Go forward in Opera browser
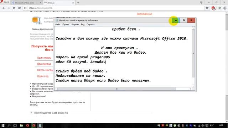Image resolution: width=228 pixels, height=128 pixels. tap(9, 8)
